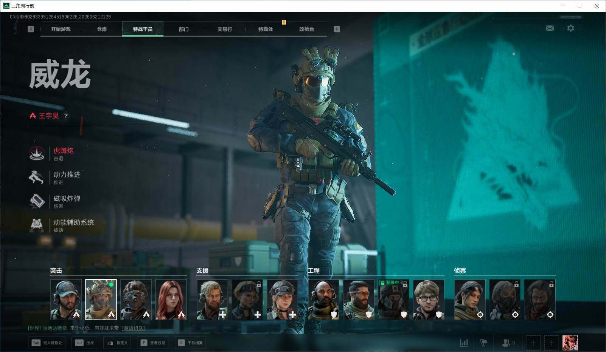Screen dimensions: 606x352
Task: Open the statistics bar chart icon
Action: 464,343
